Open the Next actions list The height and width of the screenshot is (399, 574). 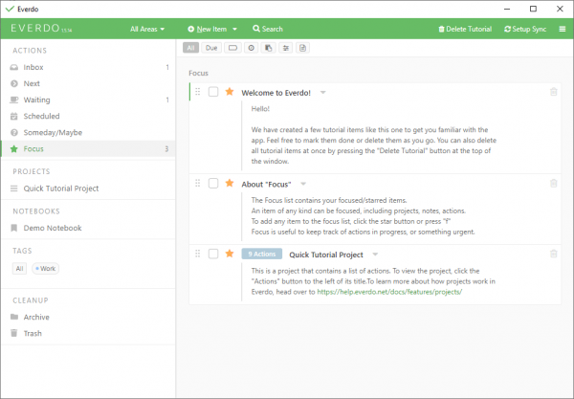[88, 83]
